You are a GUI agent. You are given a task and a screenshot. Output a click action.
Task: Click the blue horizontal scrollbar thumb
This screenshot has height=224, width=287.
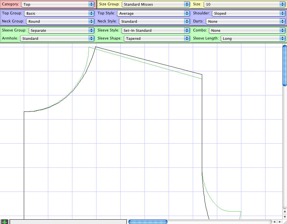(148, 222)
